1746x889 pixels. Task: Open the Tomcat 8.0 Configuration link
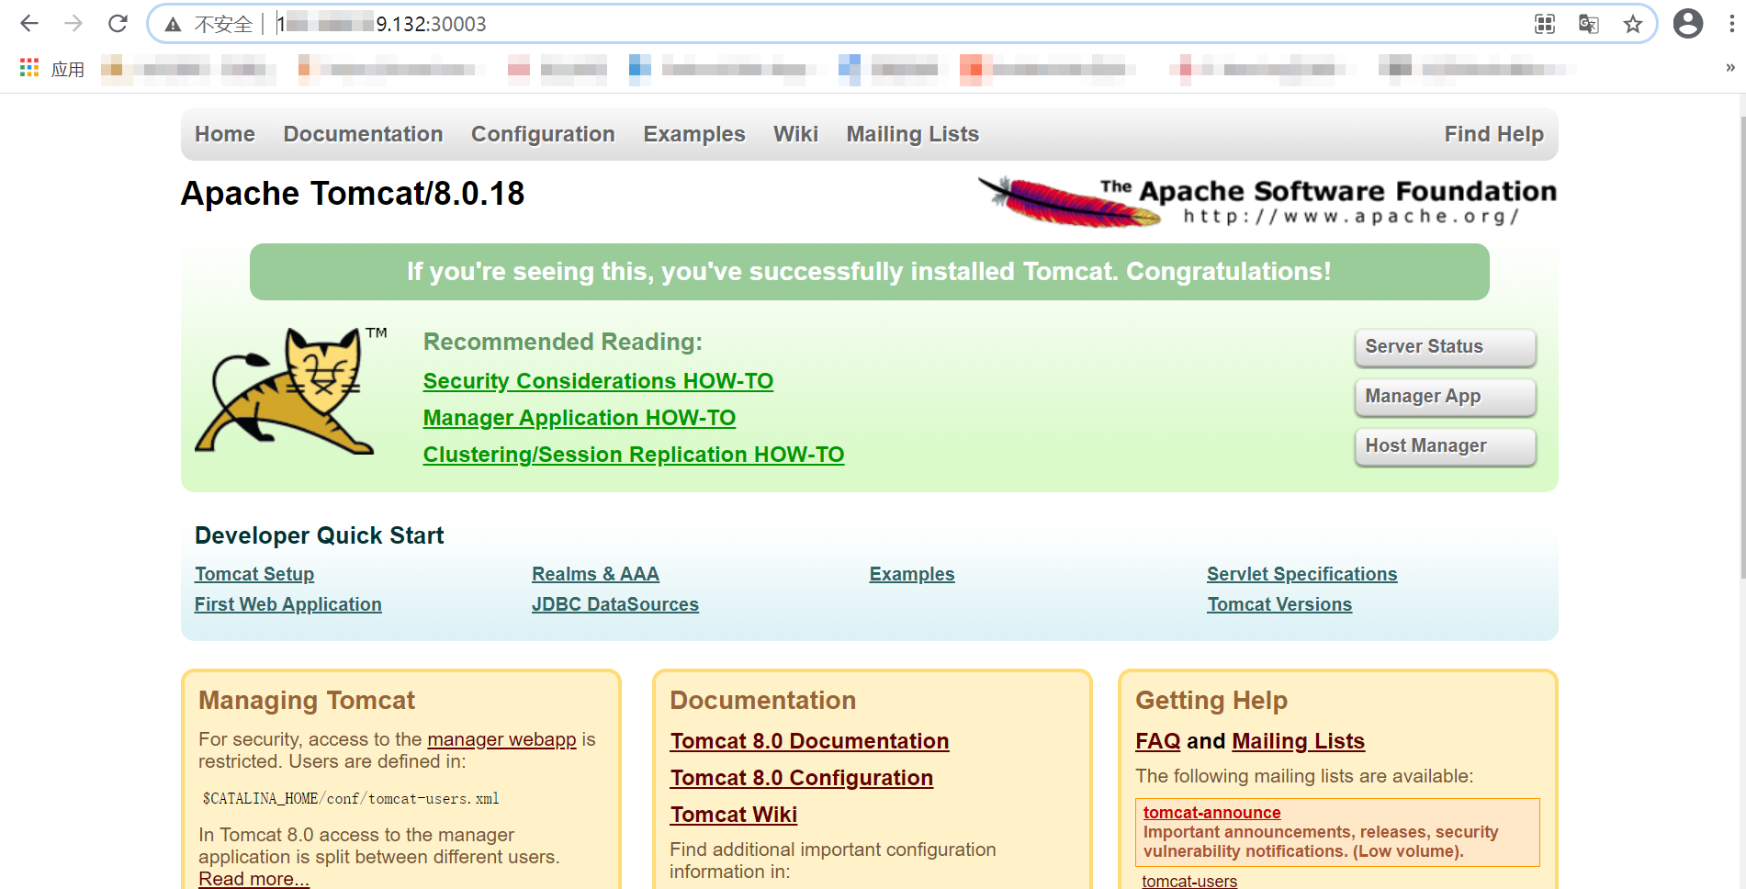pyautogui.click(x=802, y=778)
